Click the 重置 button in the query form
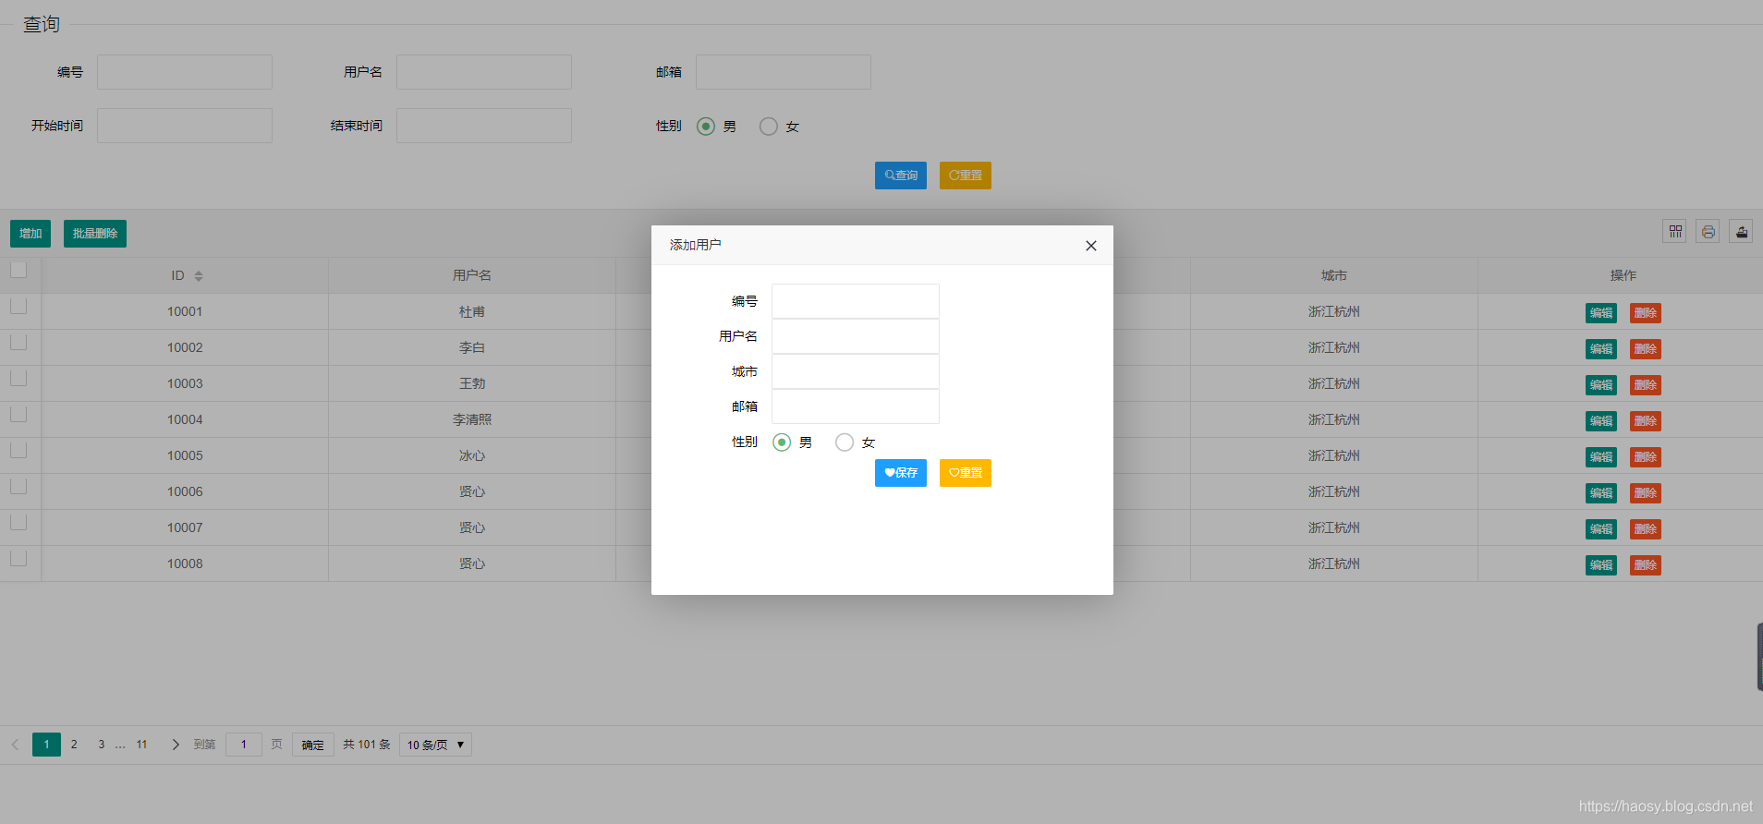This screenshot has height=824, width=1763. (966, 176)
